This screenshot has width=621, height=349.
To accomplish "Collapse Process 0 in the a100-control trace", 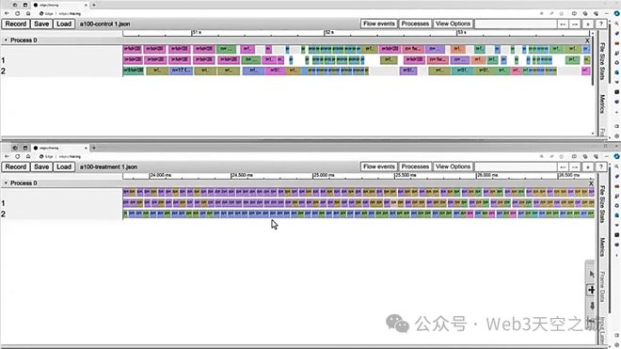I will pos(6,40).
